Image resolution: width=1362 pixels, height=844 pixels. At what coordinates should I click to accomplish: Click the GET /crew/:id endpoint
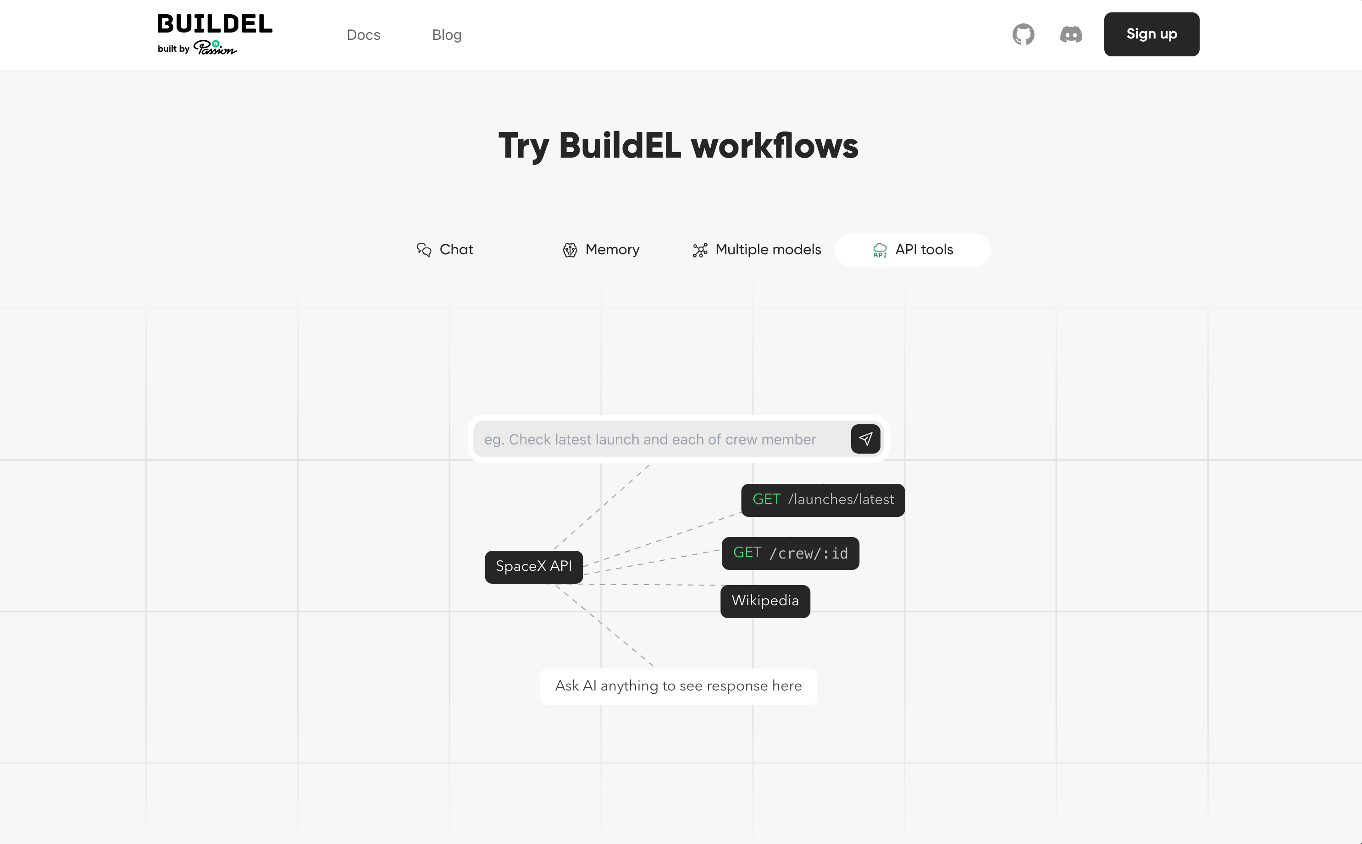pyautogui.click(x=790, y=552)
